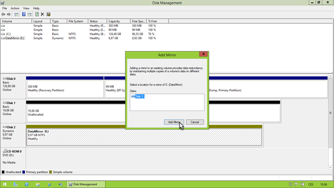
Task: Sort by the Capacity column header
Action: 118,21
